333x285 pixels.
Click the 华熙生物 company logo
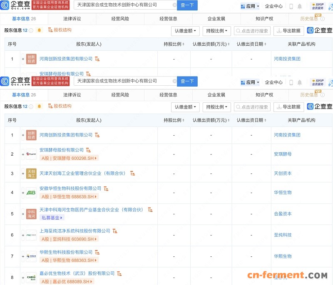coord(31,256)
